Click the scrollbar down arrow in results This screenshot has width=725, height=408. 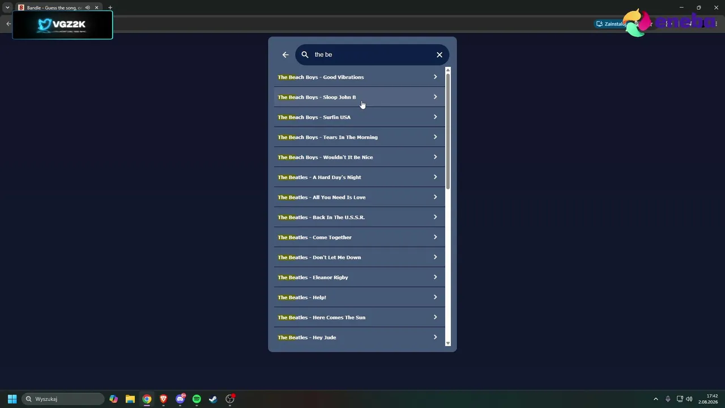click(x=448, y=343)
